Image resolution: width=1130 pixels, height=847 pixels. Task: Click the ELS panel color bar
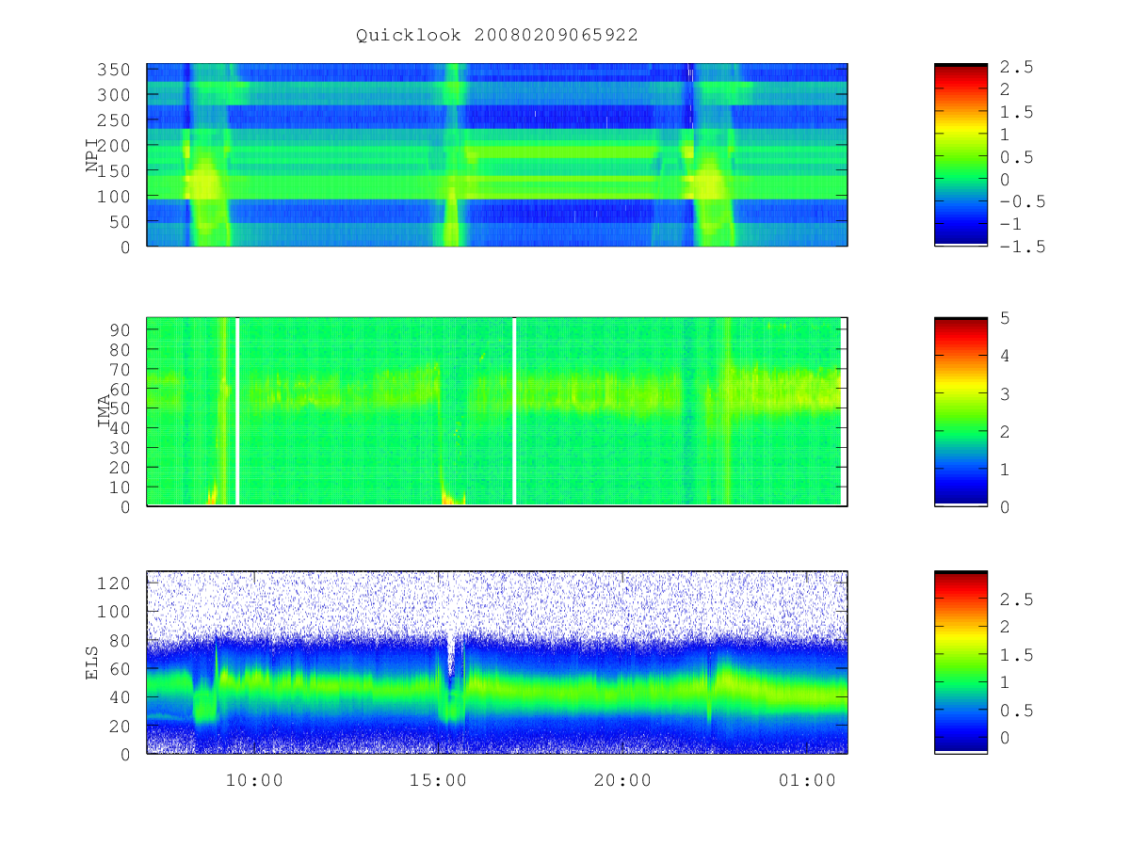[960, 663]
